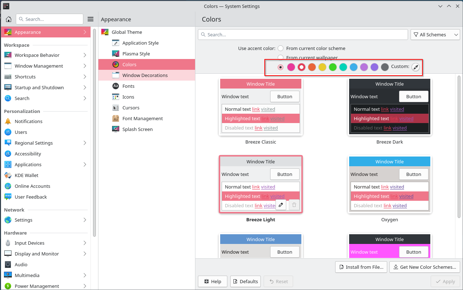
Task: Click the Network Settings globe icon
Action: pos(8,220)
